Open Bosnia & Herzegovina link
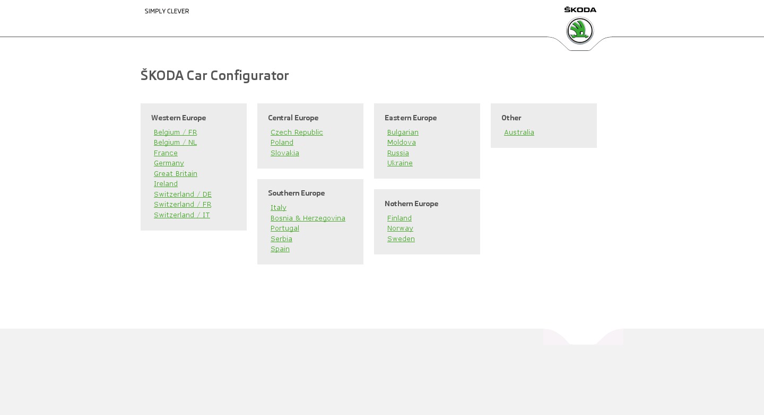 [308, 218]
